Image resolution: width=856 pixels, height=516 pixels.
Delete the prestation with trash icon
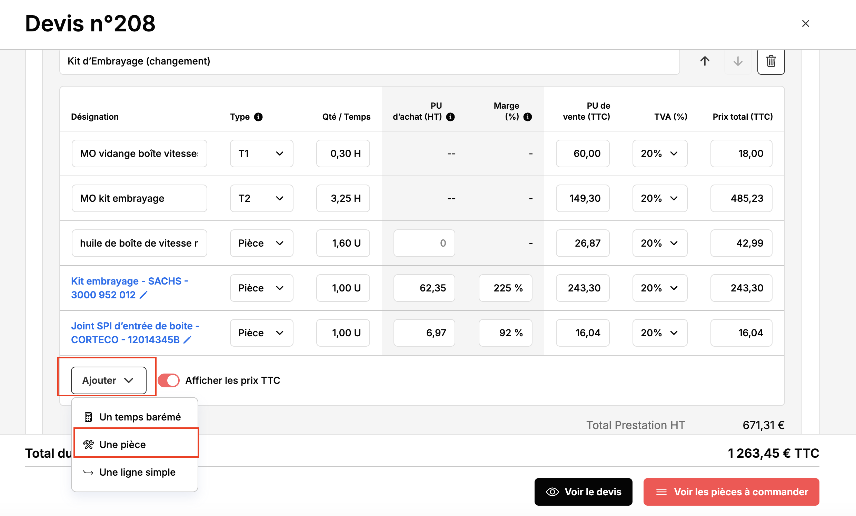tap(771, 61)
